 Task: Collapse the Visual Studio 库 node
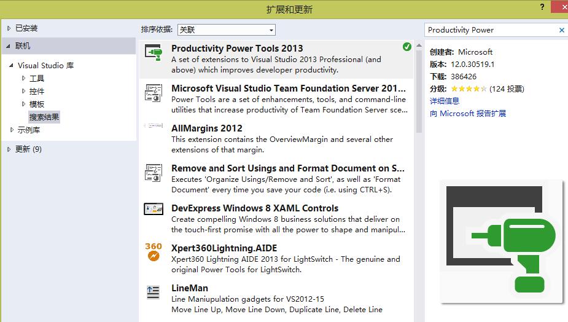tap(11, 66)
